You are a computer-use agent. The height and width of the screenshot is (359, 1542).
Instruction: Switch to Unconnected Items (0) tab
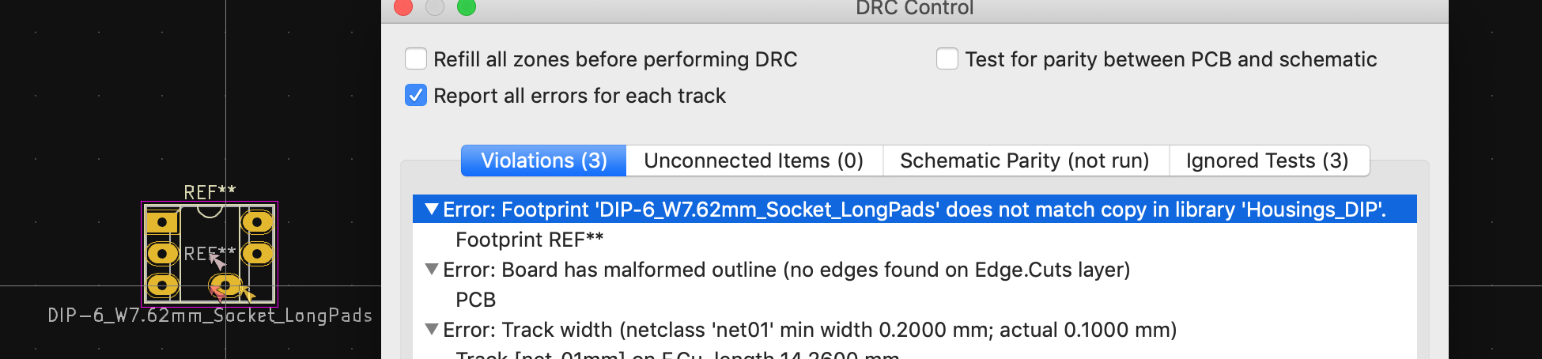(754, 161)
